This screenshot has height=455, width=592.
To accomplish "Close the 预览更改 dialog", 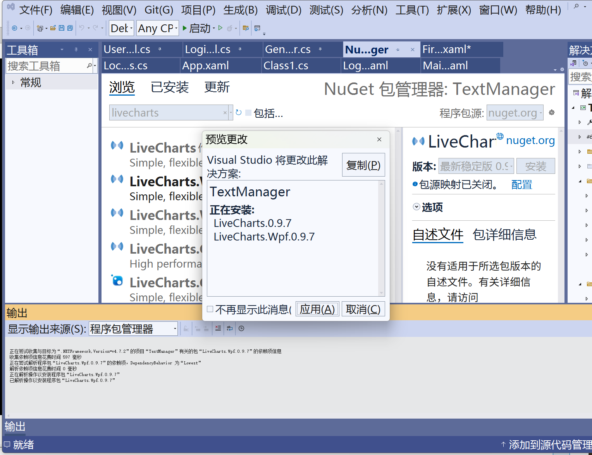I will (x=379, y=139).
